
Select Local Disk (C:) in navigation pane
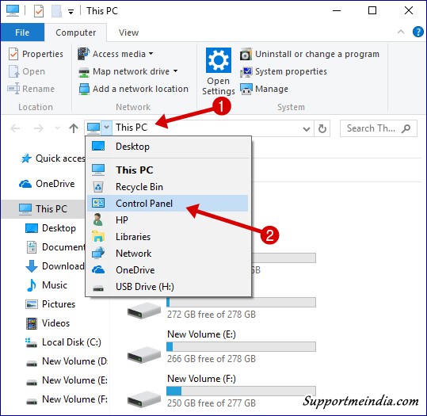tap(63, 342)
